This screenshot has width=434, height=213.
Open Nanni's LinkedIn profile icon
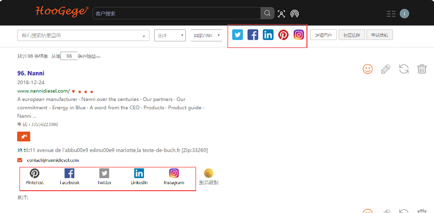pyautogui.click(x=139, y=173)
